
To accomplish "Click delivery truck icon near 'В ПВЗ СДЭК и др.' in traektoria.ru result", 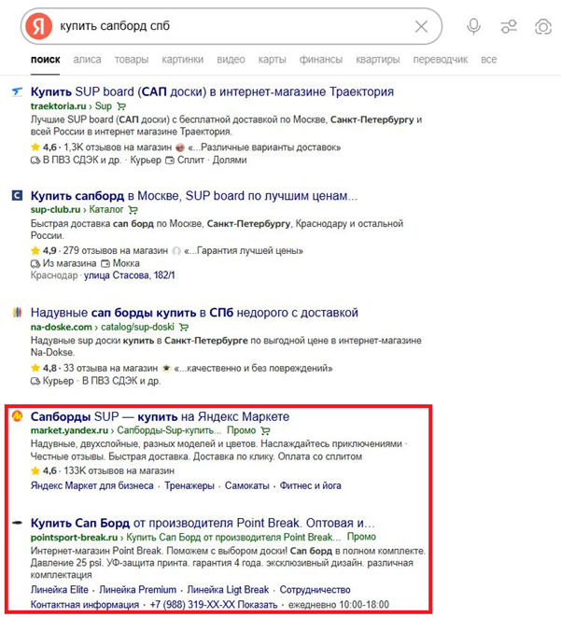I will 35,161.
